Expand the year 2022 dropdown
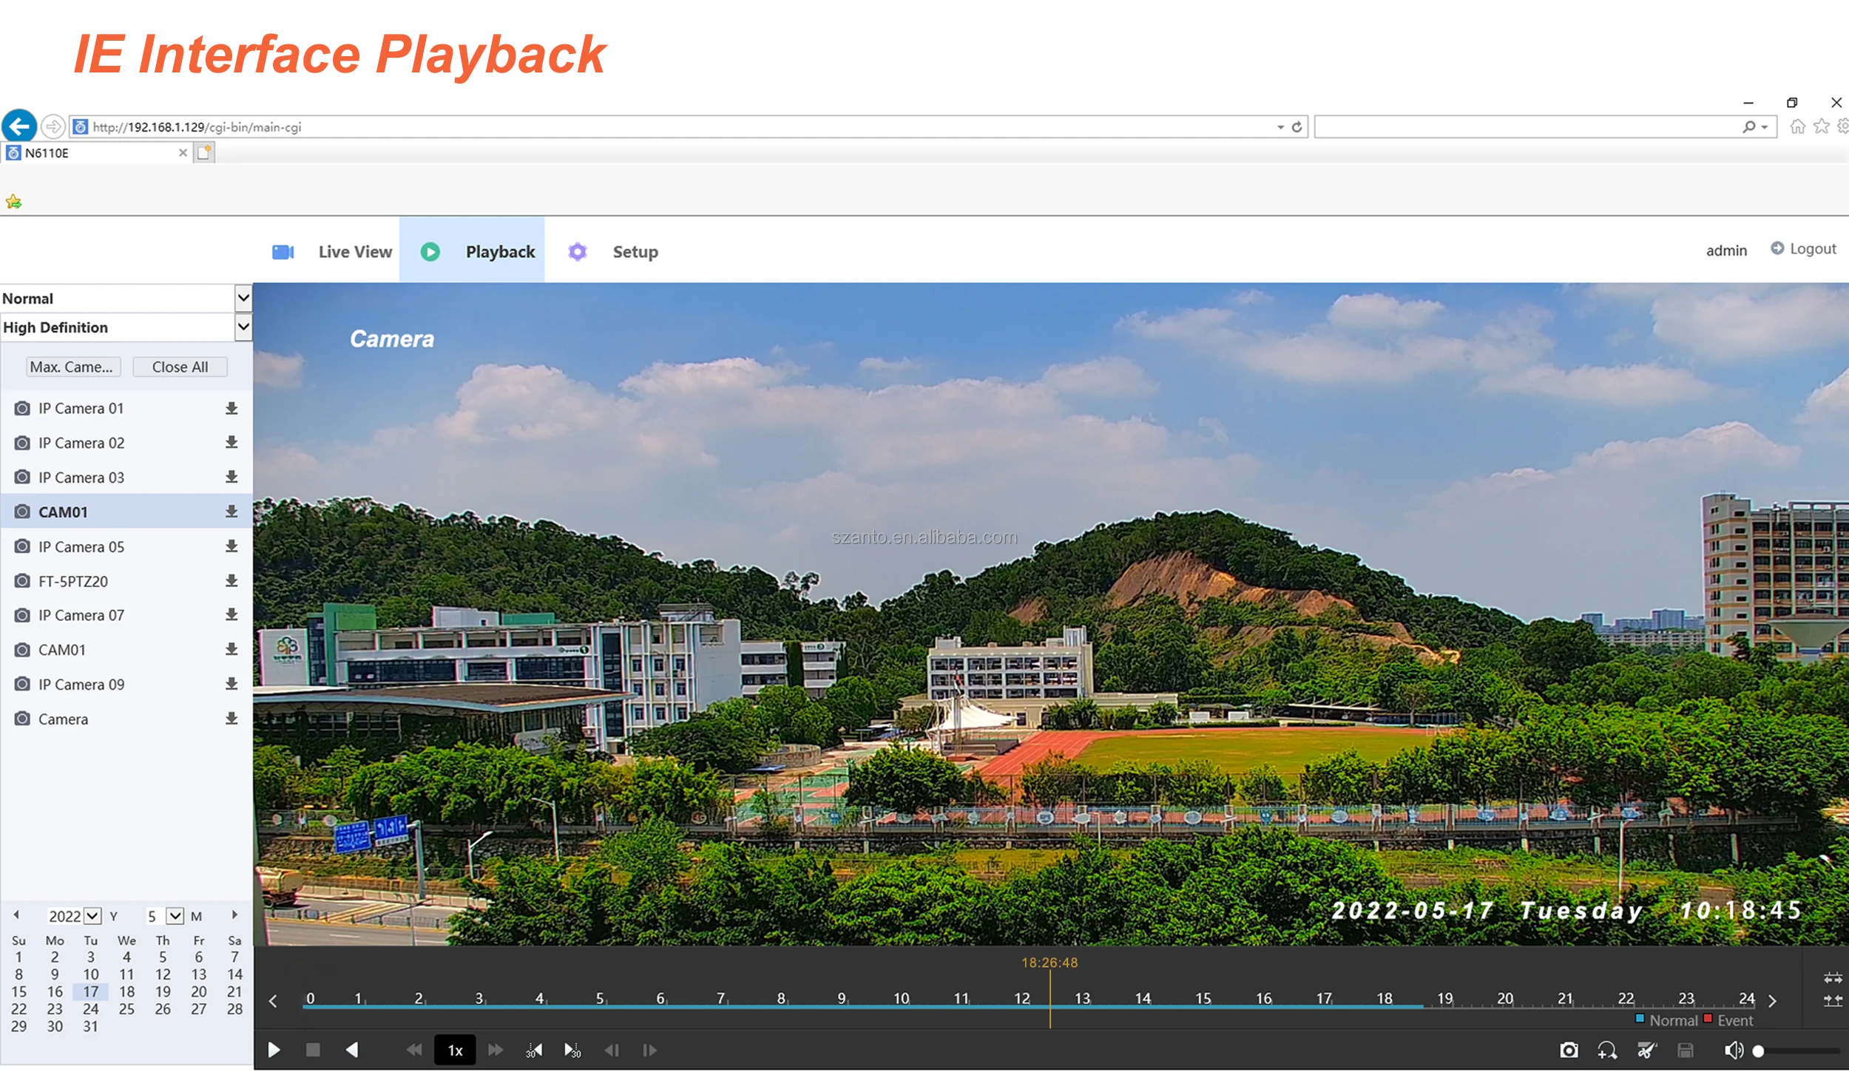The height and width of the screenshot is (1072, 1849). [92, 916]
